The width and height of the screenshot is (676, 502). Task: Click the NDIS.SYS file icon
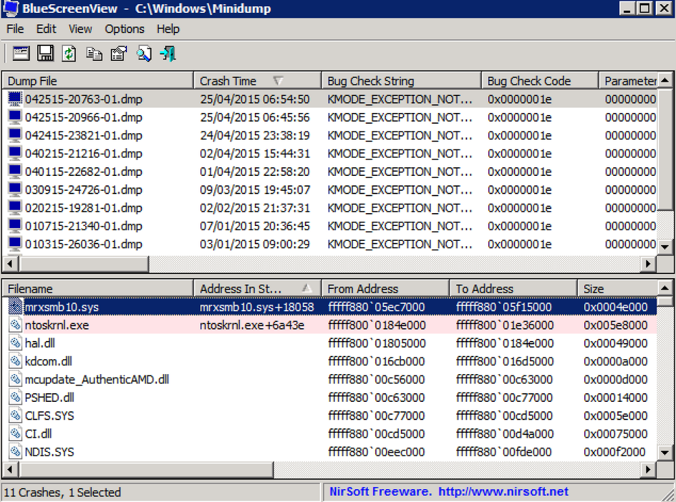(x=15, y=452)
